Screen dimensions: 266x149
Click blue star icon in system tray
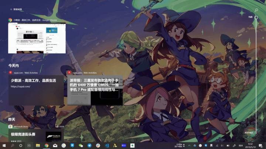(206, 146)
